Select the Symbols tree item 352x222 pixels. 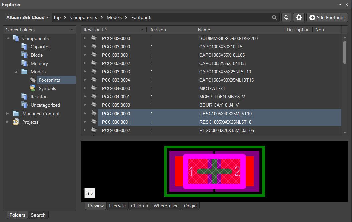tap(48, 88)
